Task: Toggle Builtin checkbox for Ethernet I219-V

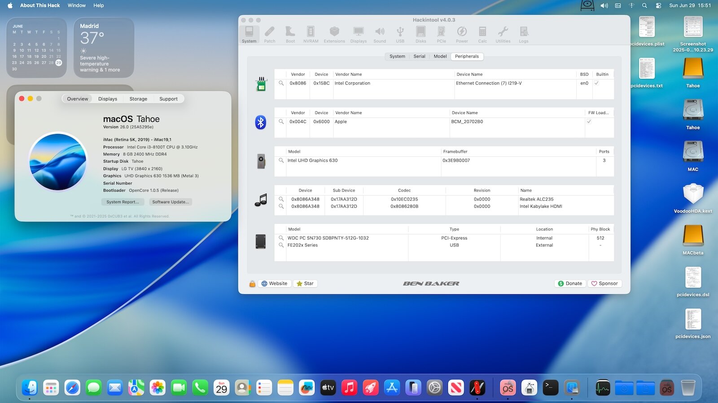Action: coord(596,83)
